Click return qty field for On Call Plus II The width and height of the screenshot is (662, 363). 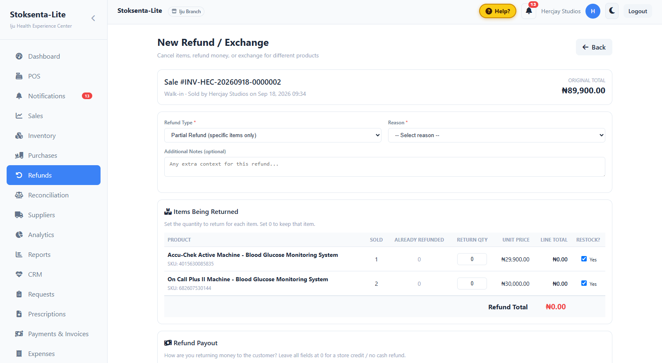[x=472, y=283]
